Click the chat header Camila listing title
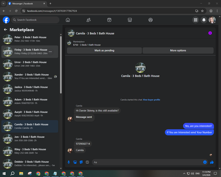This screenshot has width=221, height=177. 95,33
